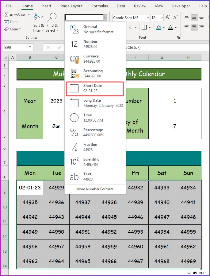Viewport: 210px width, 276px height.
Task: Apply borders with the grid icon
Action: click(144, 27)
